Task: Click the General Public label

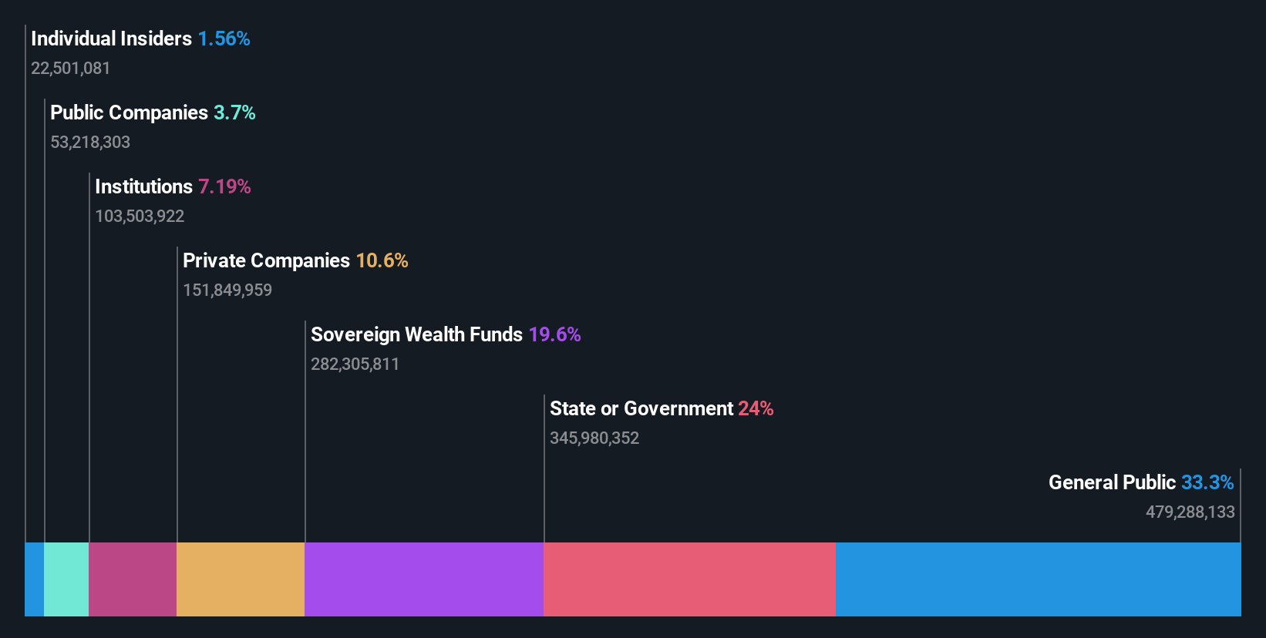Action: point(1112,482)
